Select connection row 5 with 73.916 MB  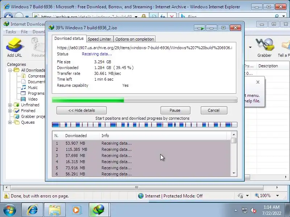pyautogui.click(x=141, y=168)
